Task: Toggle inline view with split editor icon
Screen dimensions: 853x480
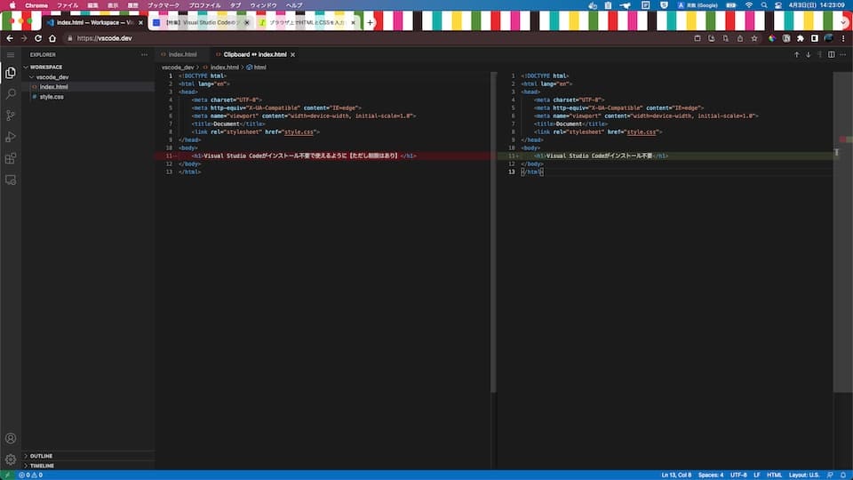Action: coord(832,54)
